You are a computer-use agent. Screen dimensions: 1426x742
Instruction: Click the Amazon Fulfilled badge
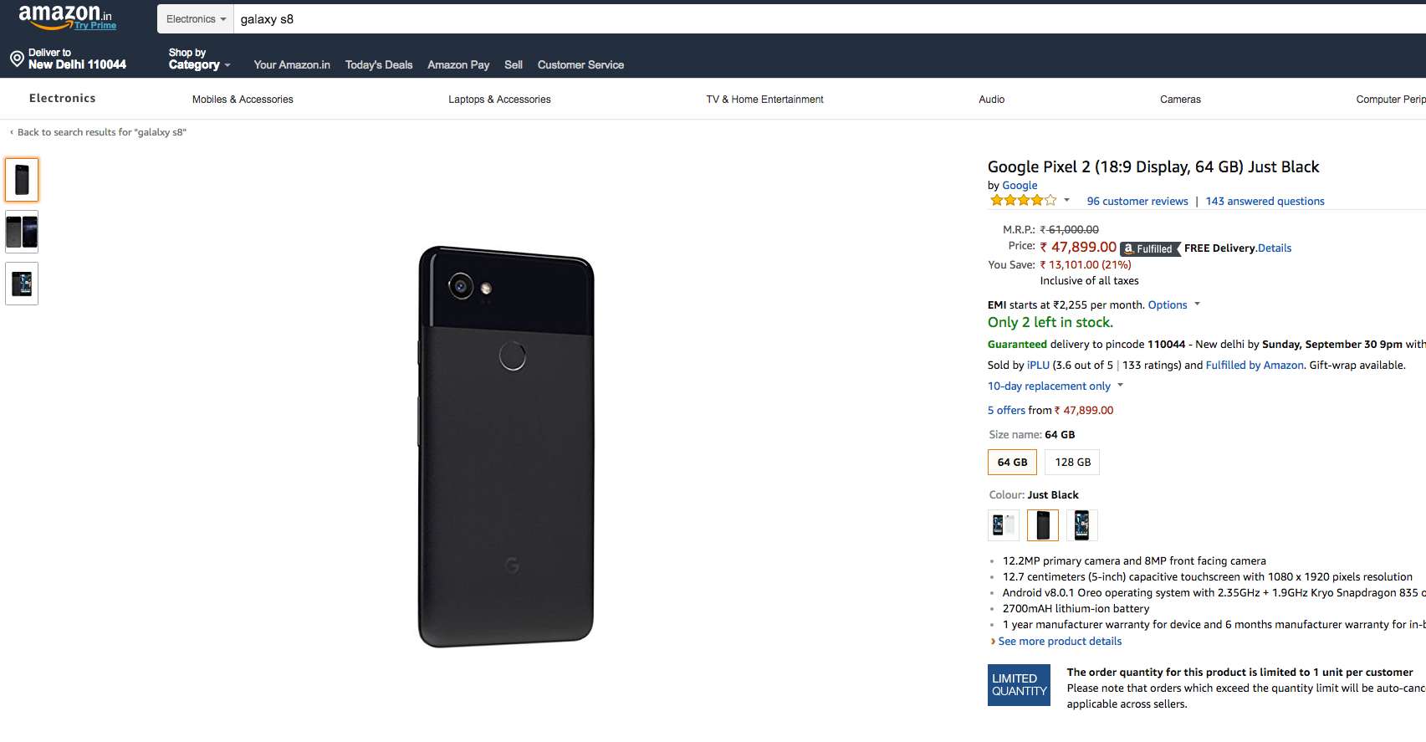coord(1149,248)
